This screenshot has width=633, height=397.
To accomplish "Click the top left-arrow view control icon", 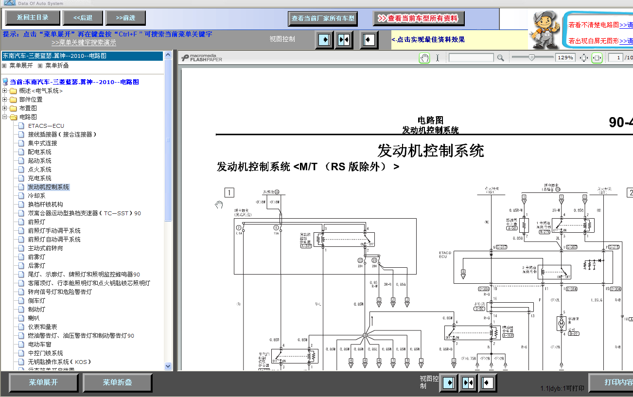I will coord(369,39).
